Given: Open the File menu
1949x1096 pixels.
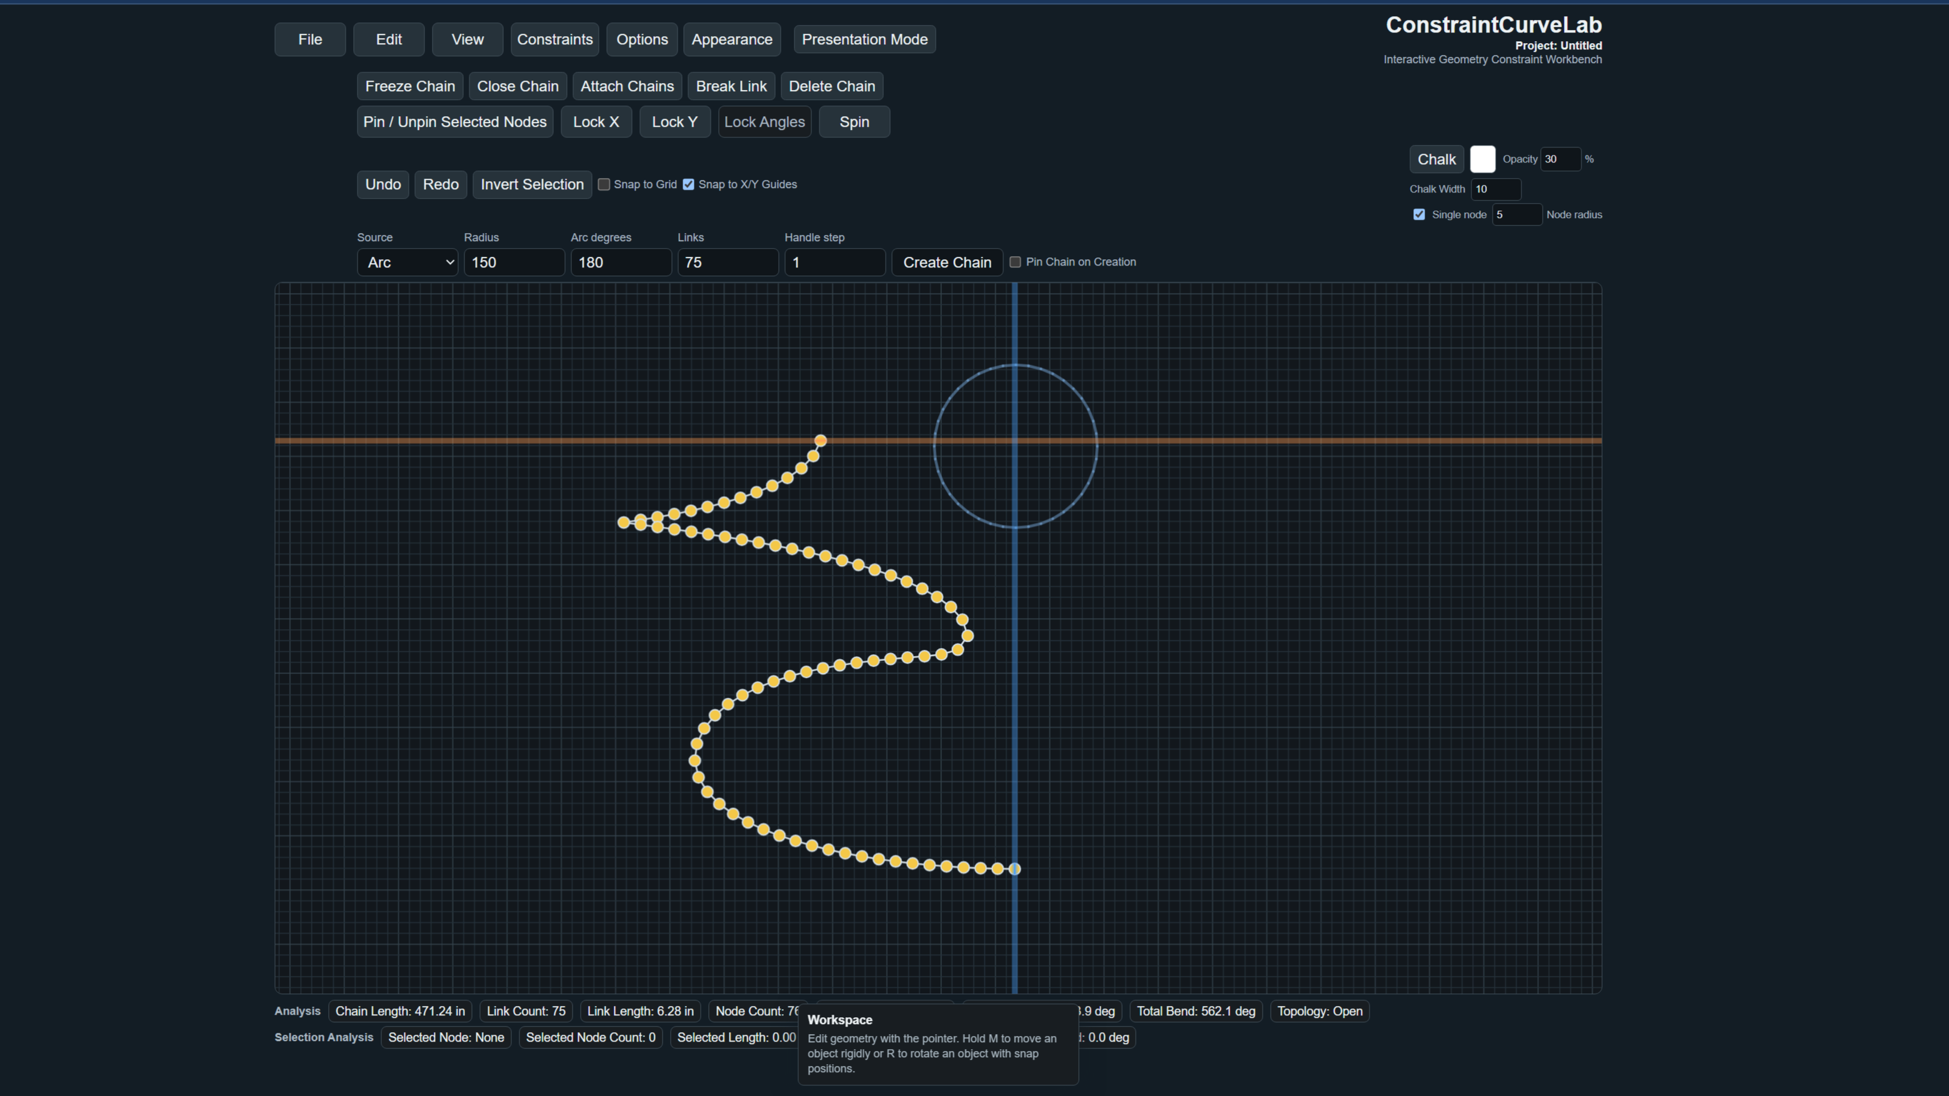Looking at the screenshot, I should [x=310, y=39].
